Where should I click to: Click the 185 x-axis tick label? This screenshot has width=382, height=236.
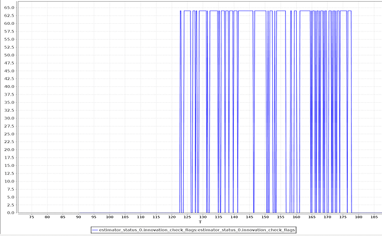coord(374,217)
